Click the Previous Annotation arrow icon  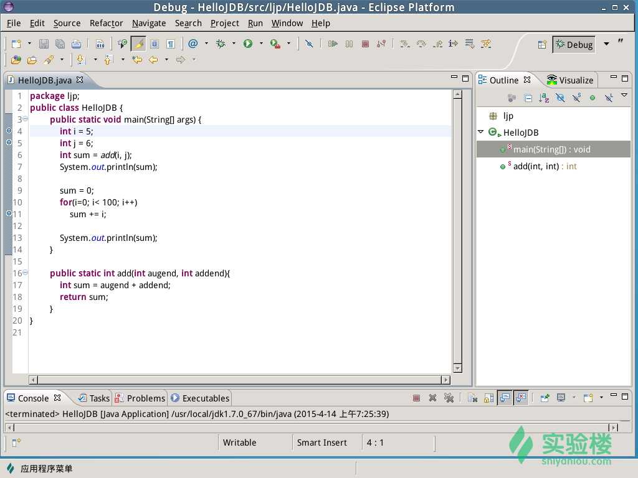108,60
